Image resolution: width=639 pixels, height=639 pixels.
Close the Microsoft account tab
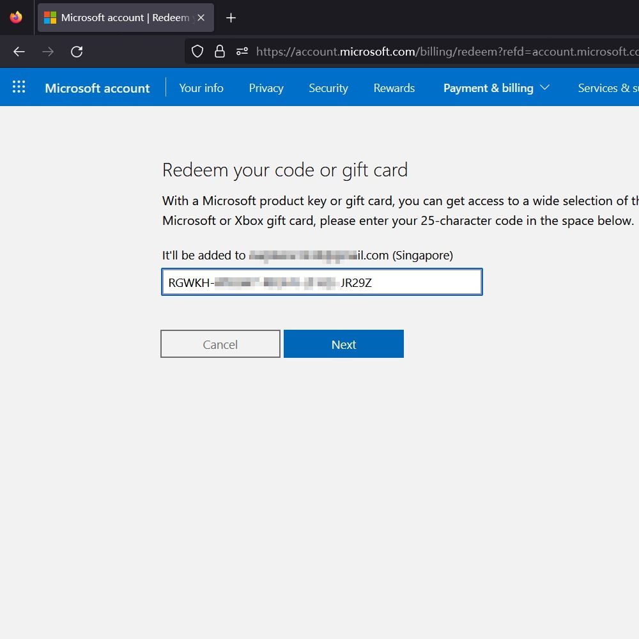[x=201, y=18]
